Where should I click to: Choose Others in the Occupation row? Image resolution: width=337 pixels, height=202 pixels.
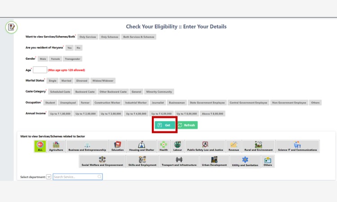(315, 103)
